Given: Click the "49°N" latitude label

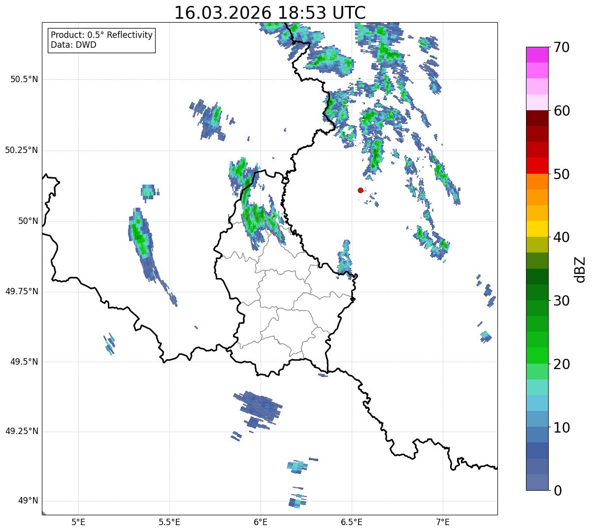Looking at the screenshot, I should [28, 501].
